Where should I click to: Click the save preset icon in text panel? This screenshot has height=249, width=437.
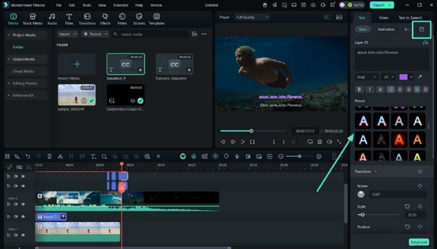pyautogui.click(x=421, y=29)
